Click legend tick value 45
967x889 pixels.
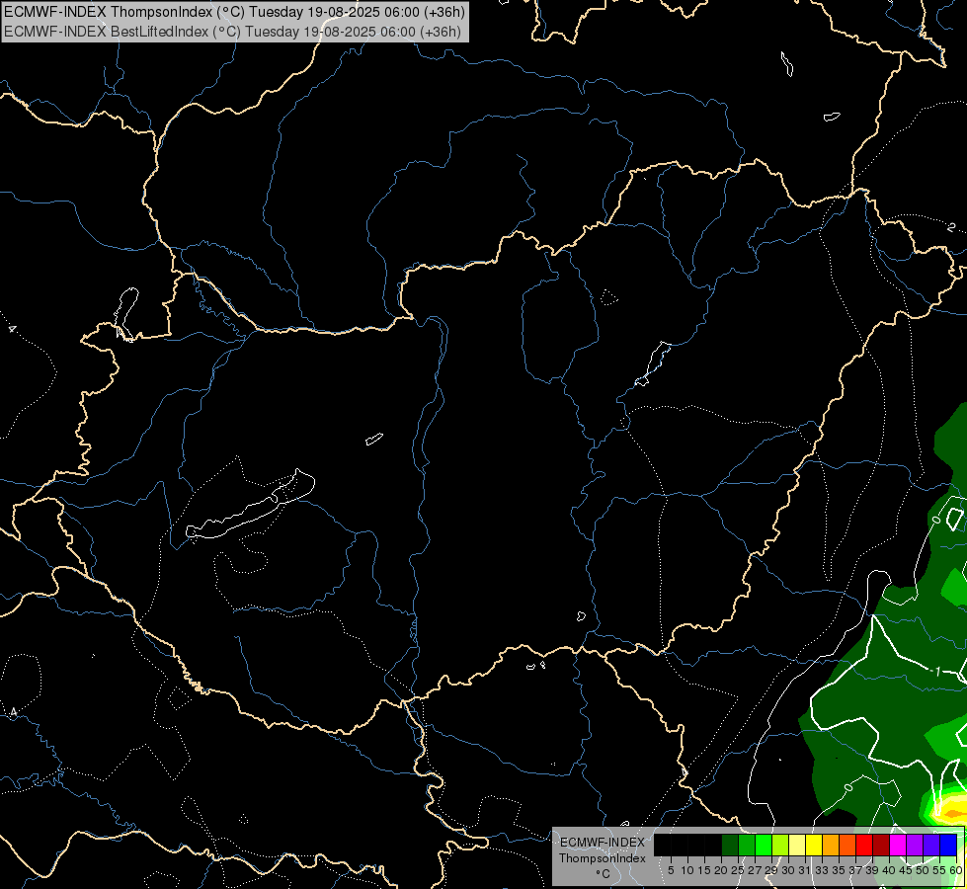coord(907,870)
